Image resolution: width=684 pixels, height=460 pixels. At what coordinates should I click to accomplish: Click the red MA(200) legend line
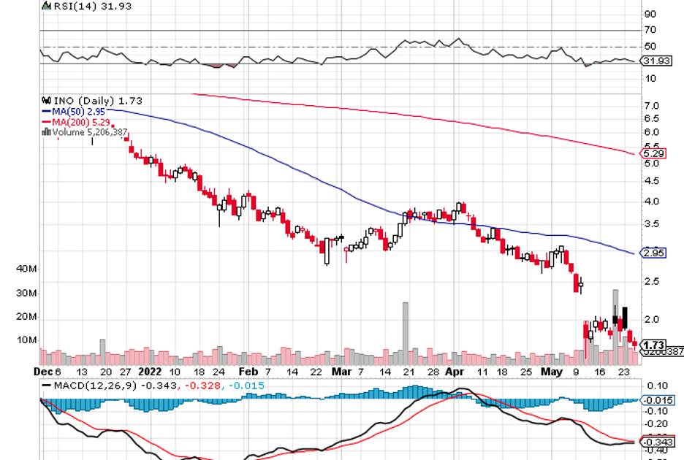coord(45,121)
